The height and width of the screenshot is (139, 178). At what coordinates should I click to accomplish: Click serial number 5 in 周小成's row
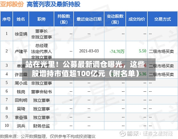7,82
